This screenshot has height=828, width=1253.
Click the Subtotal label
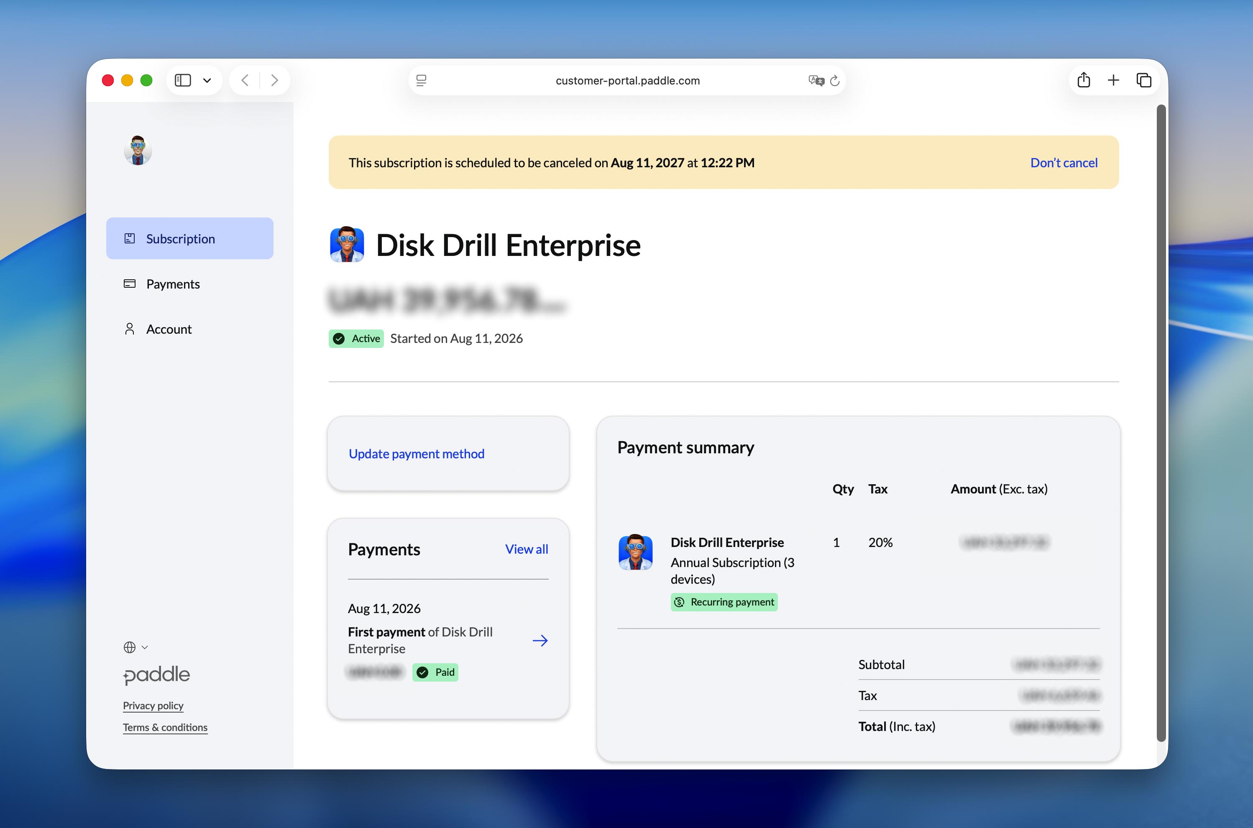pyautogui.click(x=881, y=665)
